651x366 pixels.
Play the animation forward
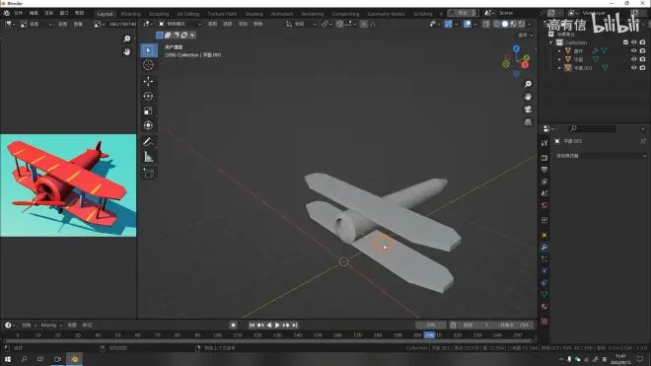(277, 325)
